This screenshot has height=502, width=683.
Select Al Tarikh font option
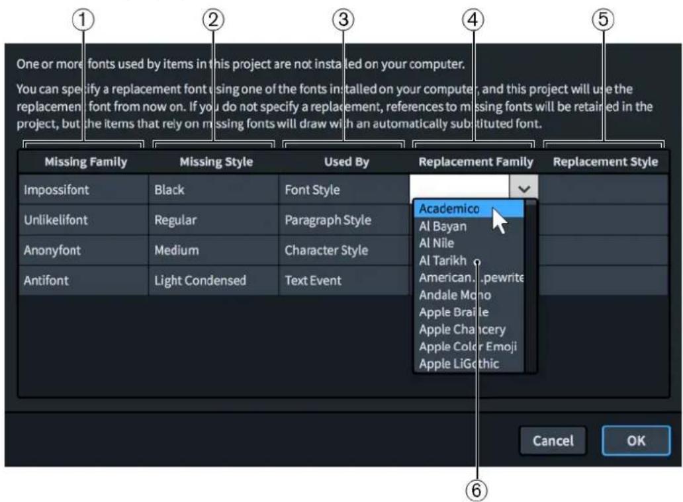pyautogui.click(x=469, y=261)
